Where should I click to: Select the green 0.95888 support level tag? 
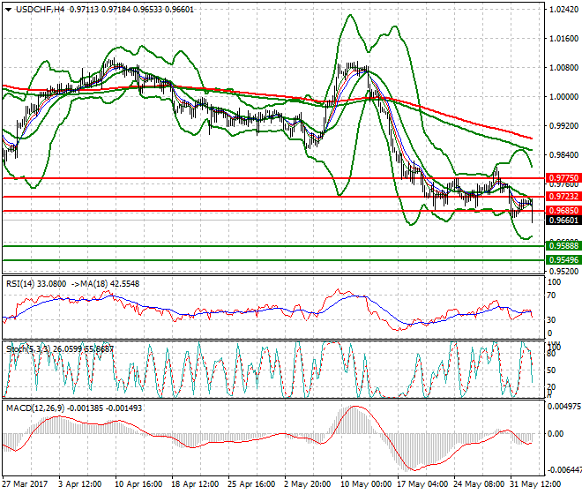pos(563,246)
